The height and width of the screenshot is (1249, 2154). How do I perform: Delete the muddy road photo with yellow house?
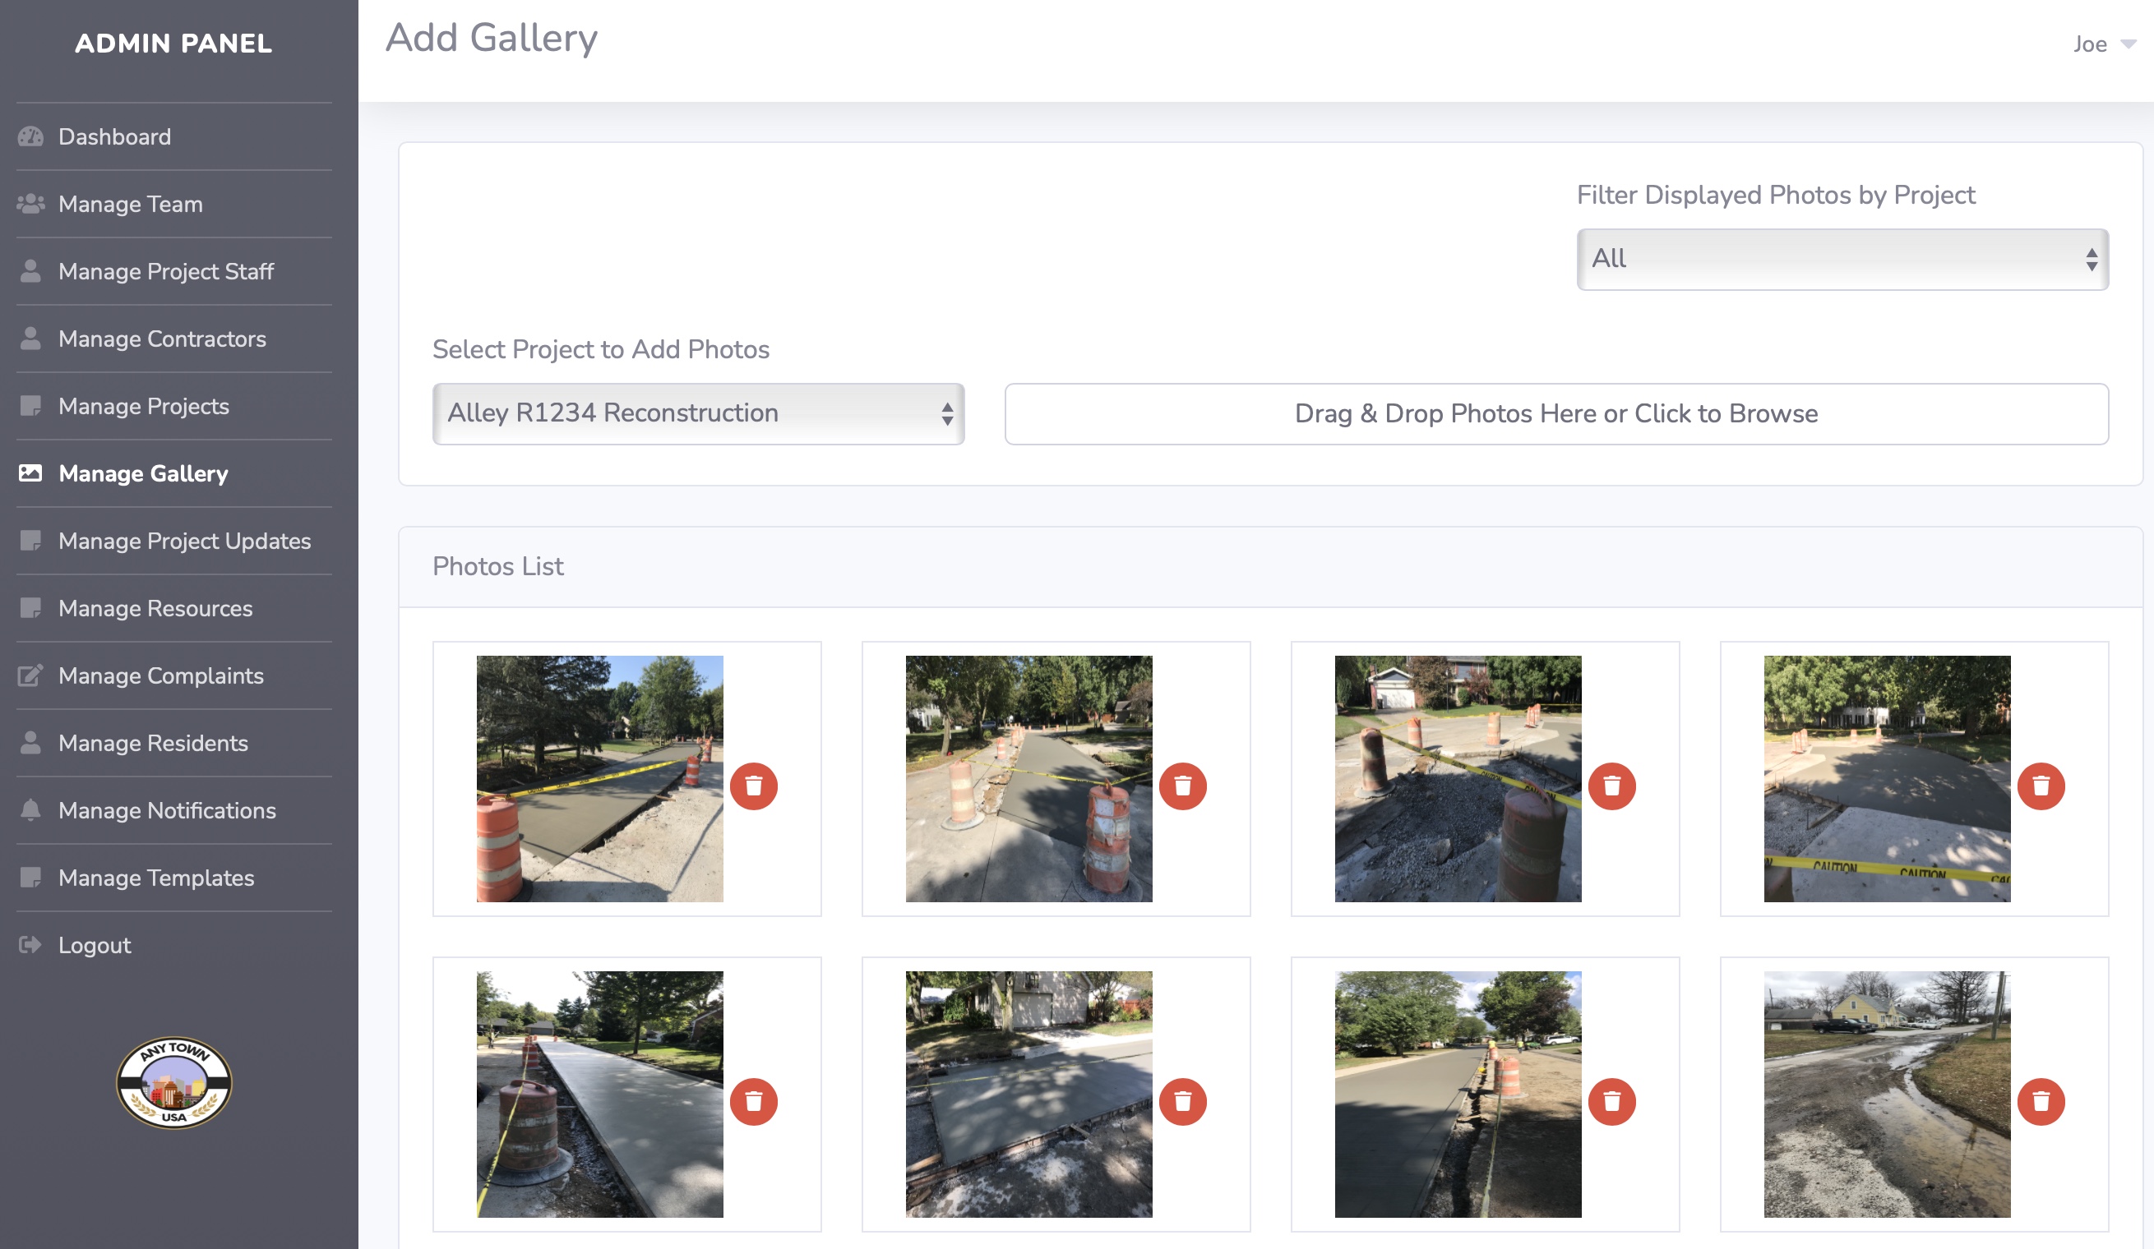click(x=2041, y=1102)
